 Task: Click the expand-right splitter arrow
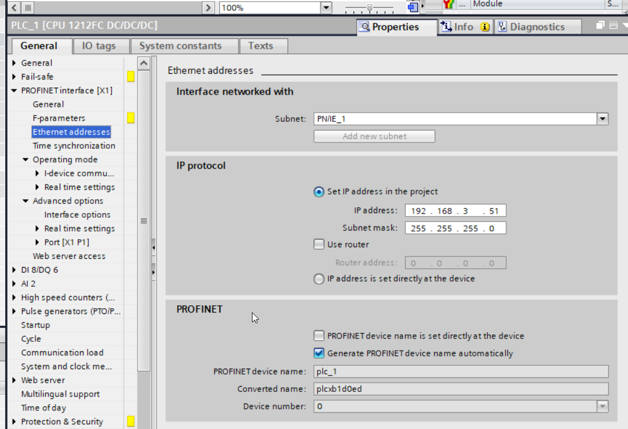click(x=154, y=272)
